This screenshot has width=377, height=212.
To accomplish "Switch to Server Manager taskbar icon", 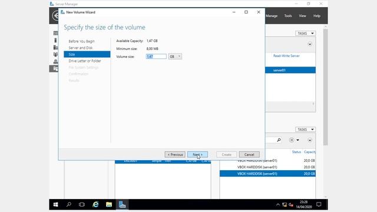I will [122, 204].
